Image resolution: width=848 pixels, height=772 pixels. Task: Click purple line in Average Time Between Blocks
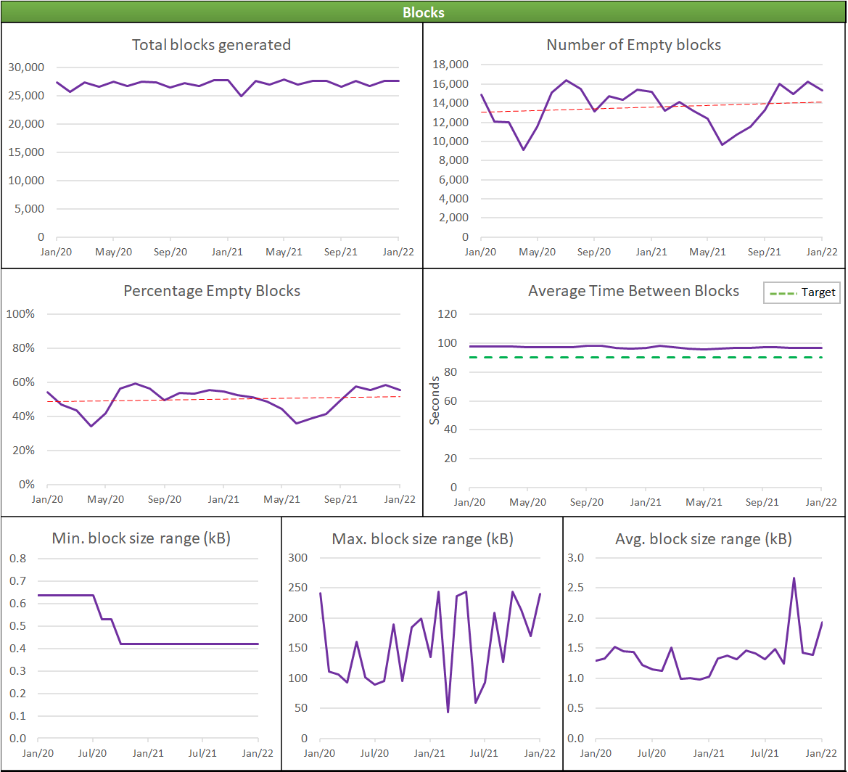[645, 348]
